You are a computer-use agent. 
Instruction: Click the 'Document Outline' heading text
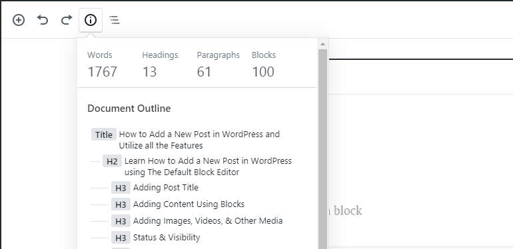point(129,109)
